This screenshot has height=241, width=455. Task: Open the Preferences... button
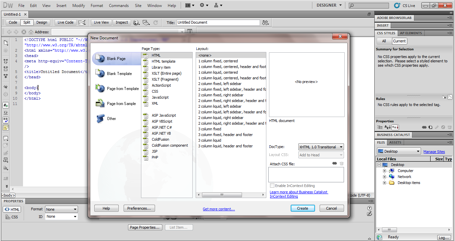(x=139, y=208)
